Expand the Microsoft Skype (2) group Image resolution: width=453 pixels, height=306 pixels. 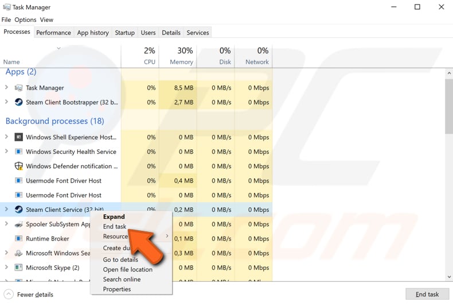[x=7, y=268]
